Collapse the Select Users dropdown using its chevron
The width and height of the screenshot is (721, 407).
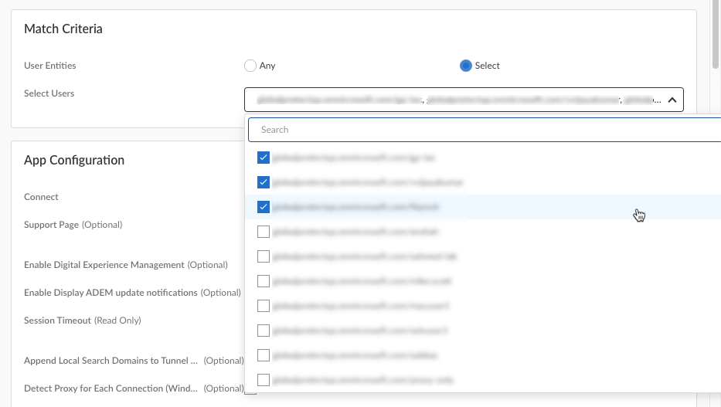click(x=672, y=100)
